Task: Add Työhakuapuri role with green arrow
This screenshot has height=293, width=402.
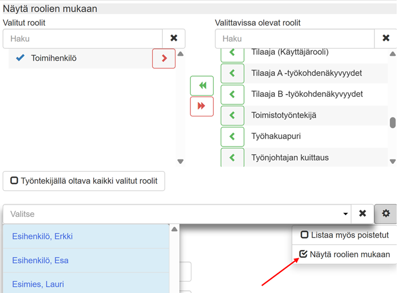Action: [232, 137]
